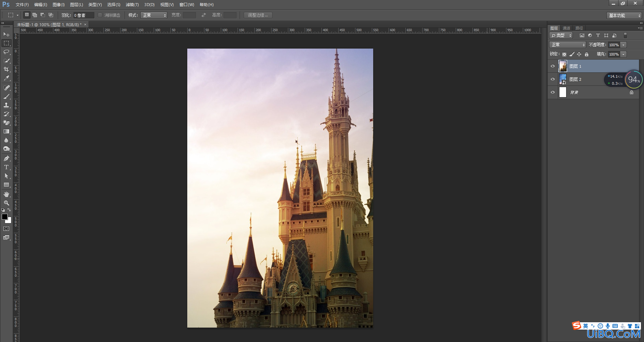Select the History Brush tool

click(6, 114)
